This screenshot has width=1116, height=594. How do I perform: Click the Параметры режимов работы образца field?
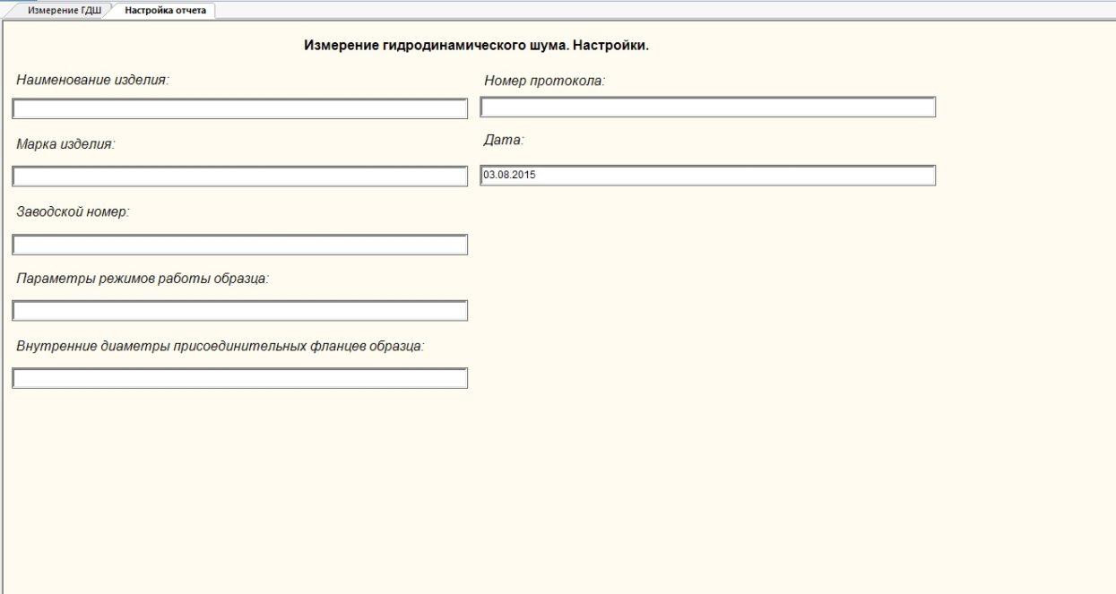click(240, 311)
